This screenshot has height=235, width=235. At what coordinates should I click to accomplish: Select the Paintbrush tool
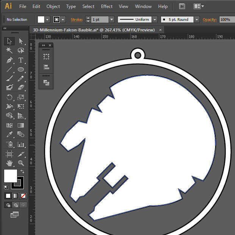pyautogui.click(x=9, y=78)
